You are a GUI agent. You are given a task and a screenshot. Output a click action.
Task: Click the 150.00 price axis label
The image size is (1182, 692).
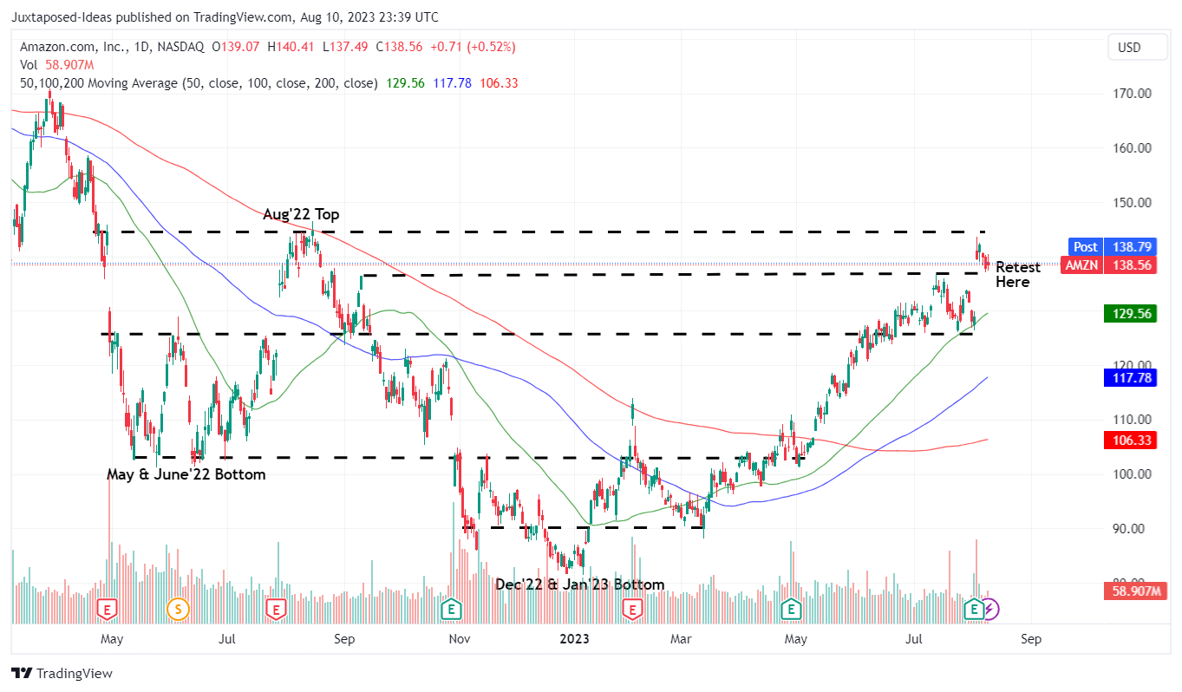point(1132,203)
